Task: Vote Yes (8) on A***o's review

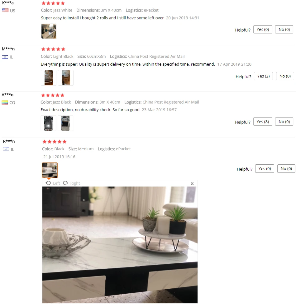Action: click(x=263, y=122)
